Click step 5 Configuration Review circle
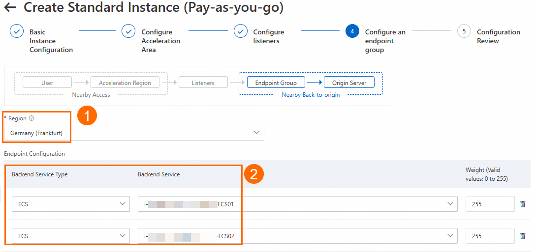 pos(464,31)
